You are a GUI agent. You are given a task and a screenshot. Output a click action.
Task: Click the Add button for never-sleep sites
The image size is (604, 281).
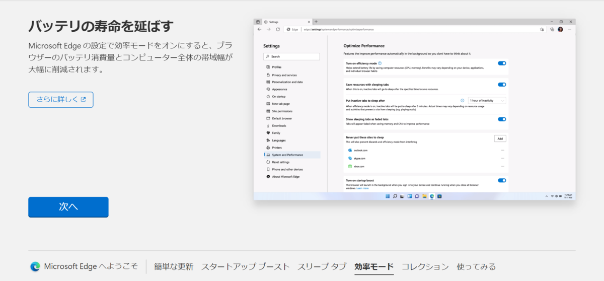(500, 138)
